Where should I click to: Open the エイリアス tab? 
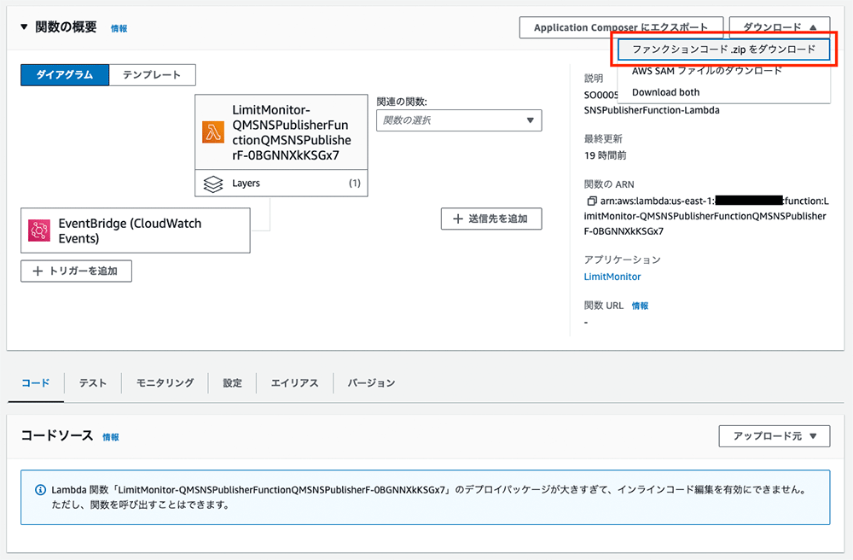[294, 383]
